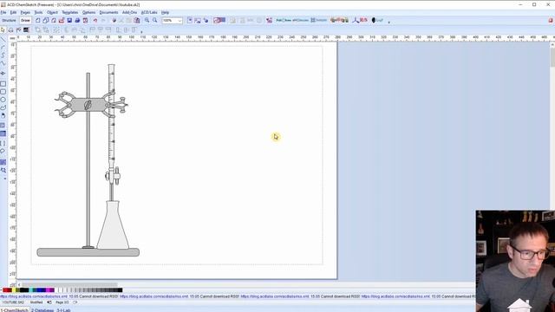
Task: Open the Pages menu
Action: pyautogui.click(x=25, y=12)
